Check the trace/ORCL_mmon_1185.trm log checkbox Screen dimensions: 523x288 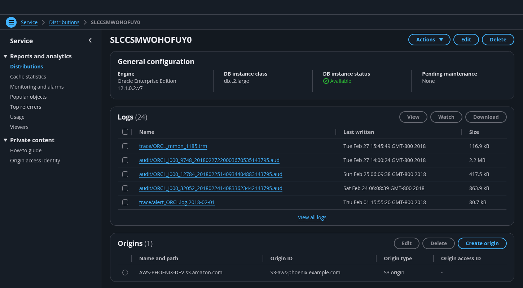coord(125,146)
